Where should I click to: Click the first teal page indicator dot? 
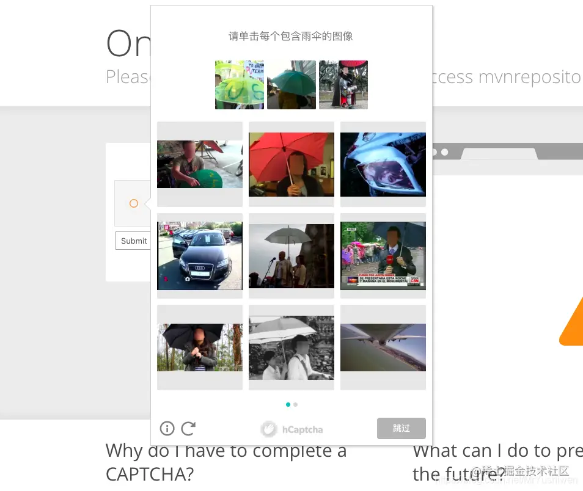(x=288, y=404)
